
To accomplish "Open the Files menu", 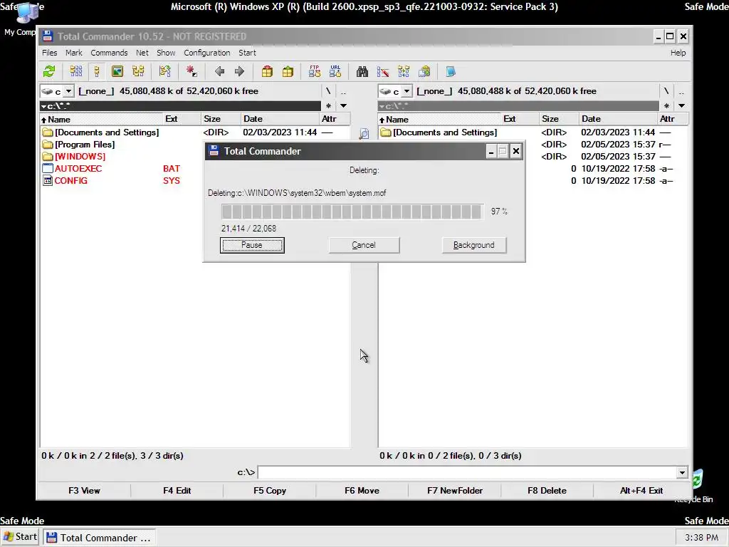I will pyautogui.click(x=49, y=53).
